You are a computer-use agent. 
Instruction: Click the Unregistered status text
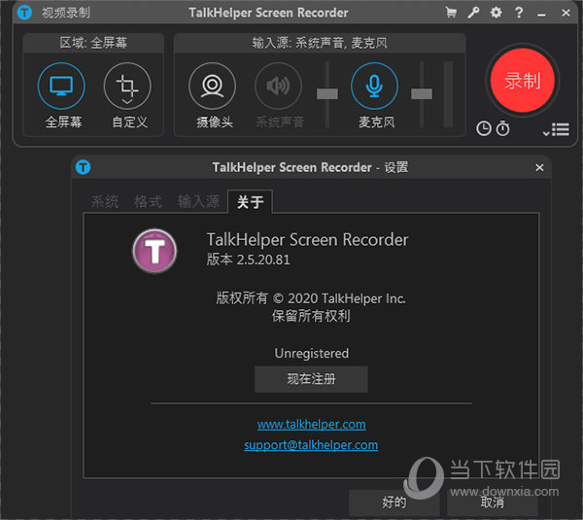pyautogui.click(x=312, y=353)
